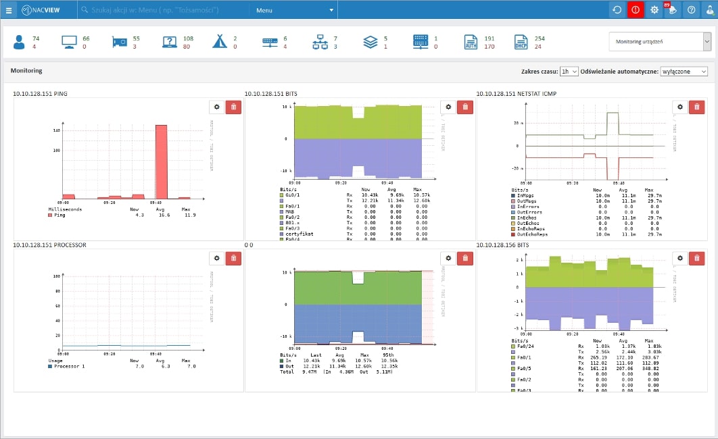
Task: Click the Szukaj akcji search field
Action: coord(162,10)
